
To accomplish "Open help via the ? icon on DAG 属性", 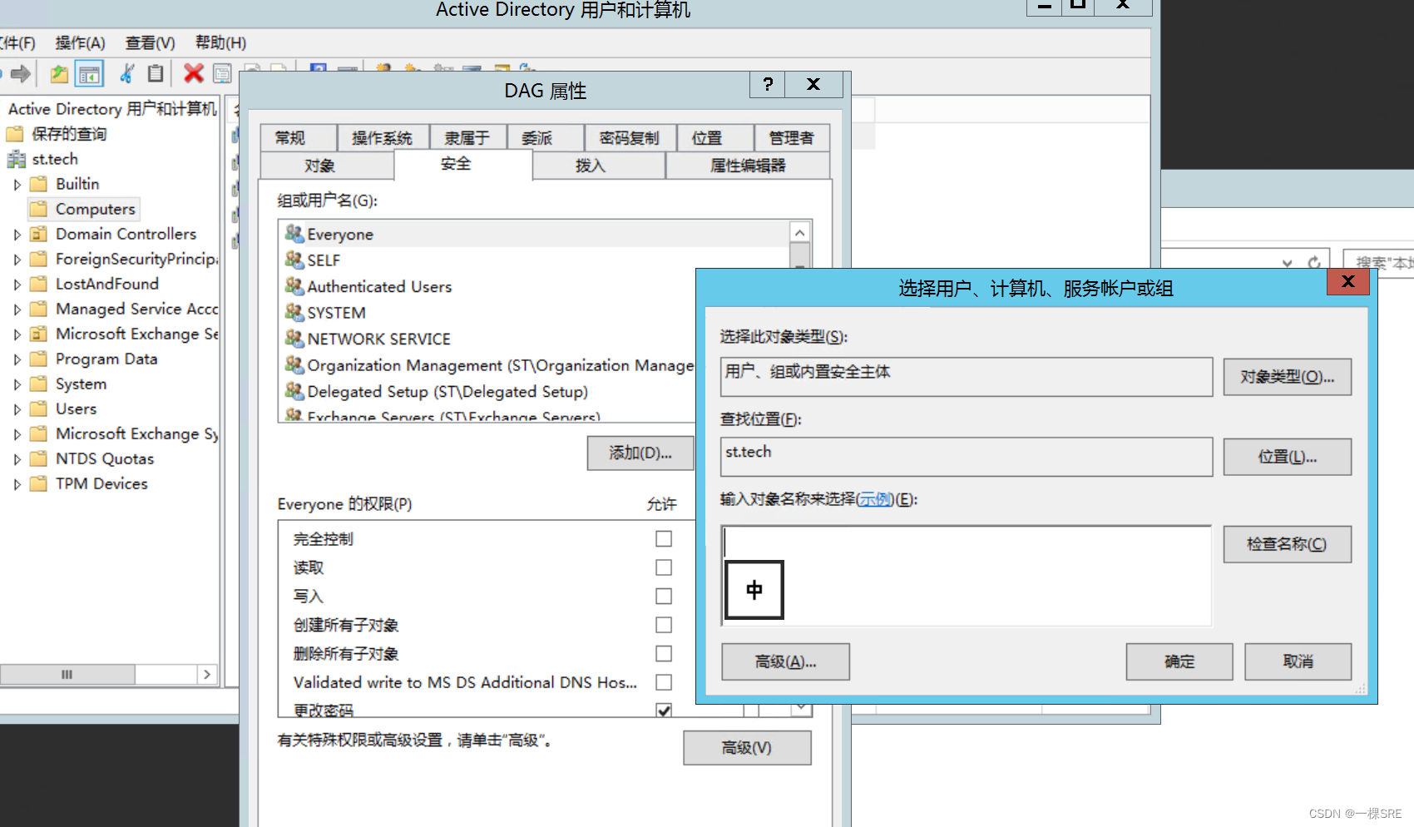I will click(x=767, y=84).
